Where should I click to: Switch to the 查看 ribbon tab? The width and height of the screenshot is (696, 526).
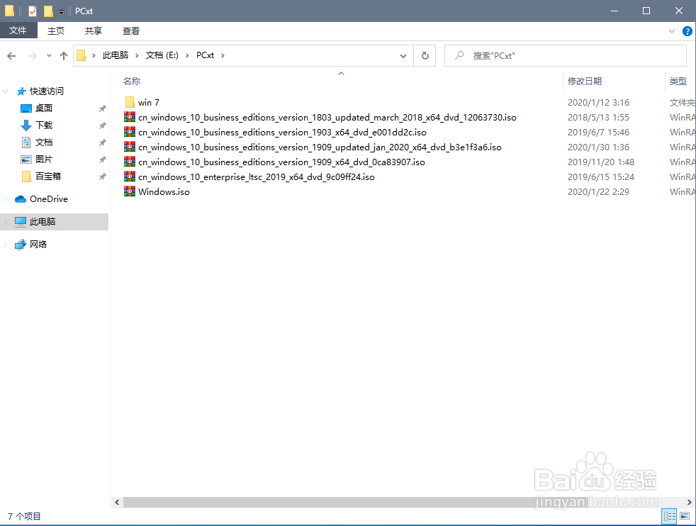pyautogui.click(x=131, y=30)
